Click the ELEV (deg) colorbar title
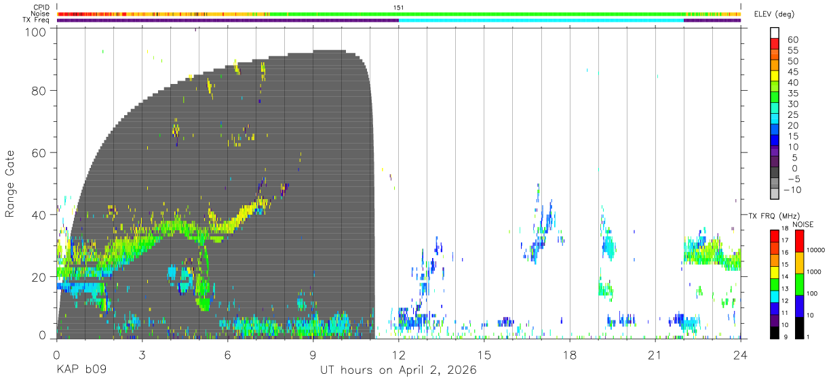833x384 pixels. [774, 14]
